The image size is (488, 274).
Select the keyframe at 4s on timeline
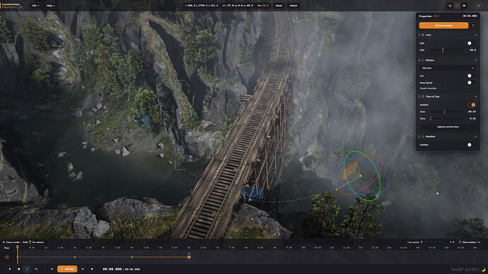click(132, 257)
